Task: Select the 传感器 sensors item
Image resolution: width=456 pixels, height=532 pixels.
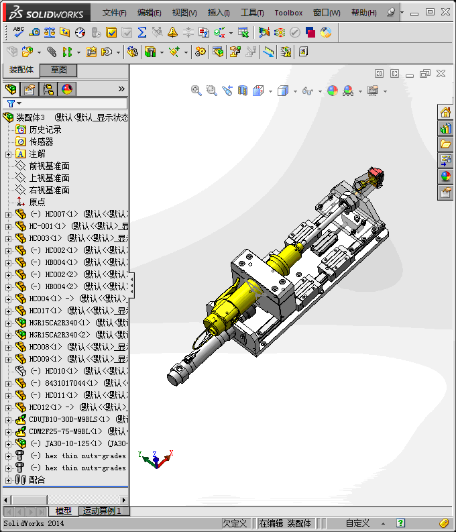Action: coord(41,142)
